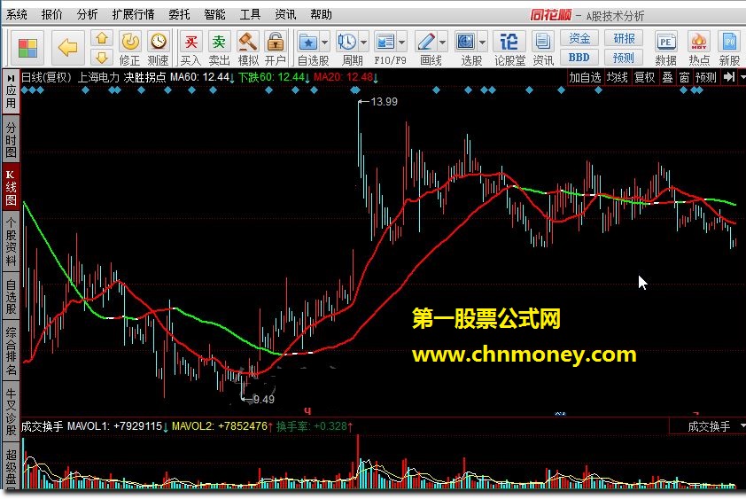Switch to the 分时图 sidebar tab
This screenshot has height=499, width=746.
click(11, 139)
